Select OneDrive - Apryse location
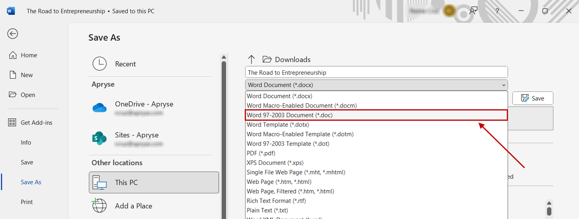 pyautogui.click(x=154, y=108)
